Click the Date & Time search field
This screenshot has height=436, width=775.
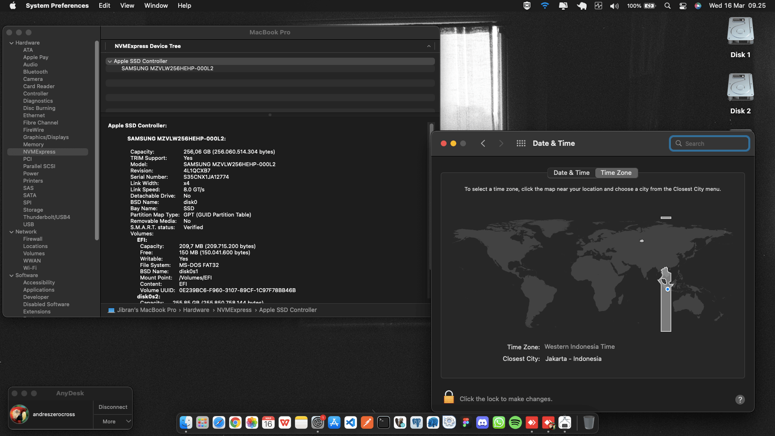click(709, 143)
